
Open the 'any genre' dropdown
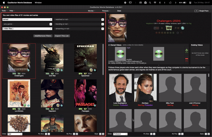coord(27,24)
